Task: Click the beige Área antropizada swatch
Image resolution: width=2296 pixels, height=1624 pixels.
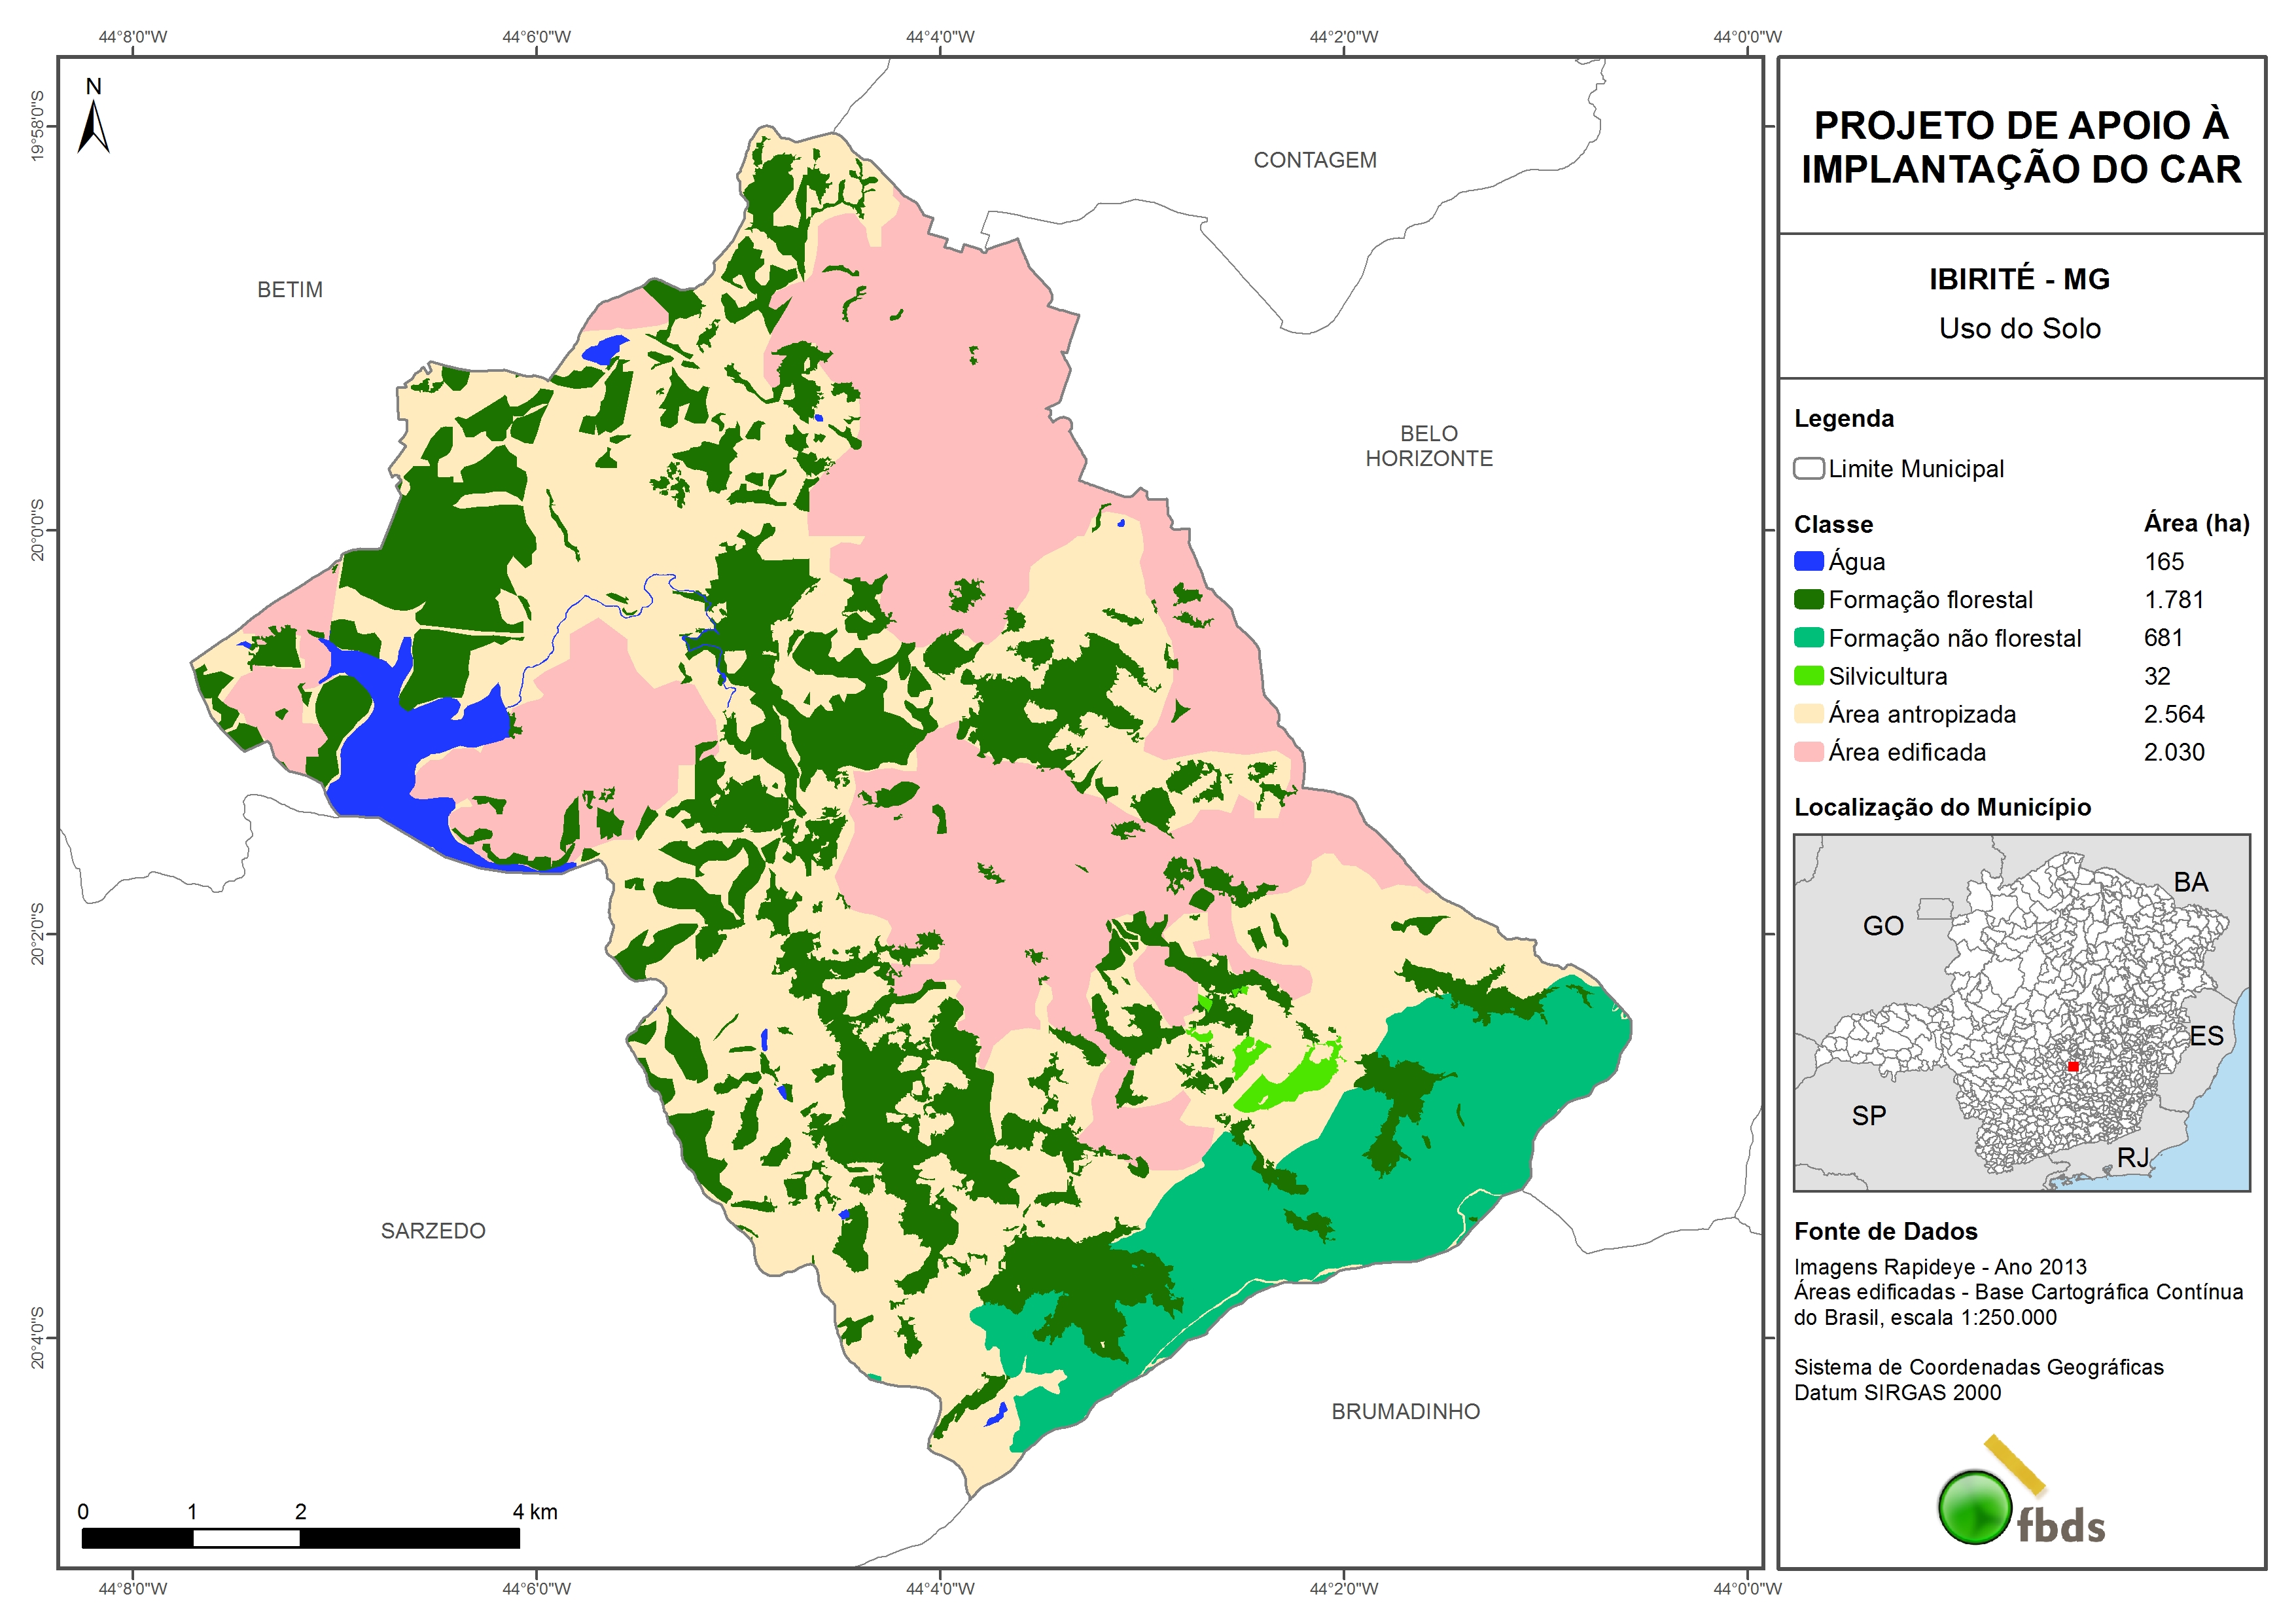Action: pos(1808,713)
